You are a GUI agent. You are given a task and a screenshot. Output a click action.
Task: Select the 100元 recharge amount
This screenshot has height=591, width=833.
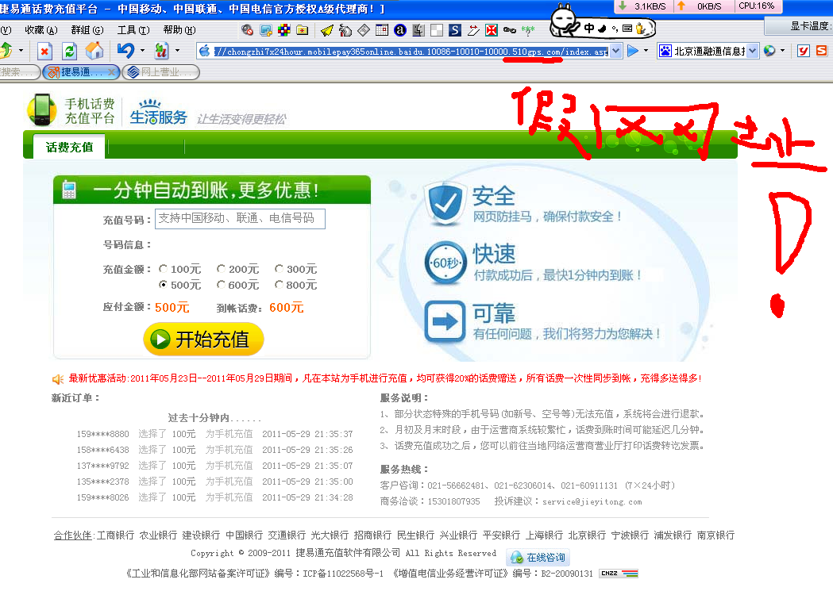[163, 268]
